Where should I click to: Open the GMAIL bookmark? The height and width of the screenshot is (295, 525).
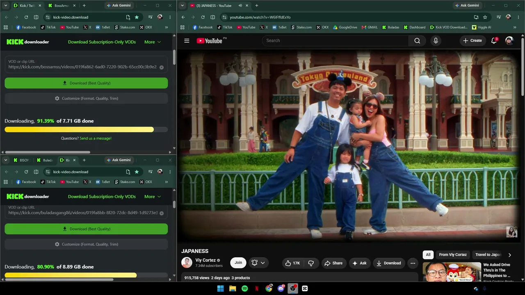(370, 27)
